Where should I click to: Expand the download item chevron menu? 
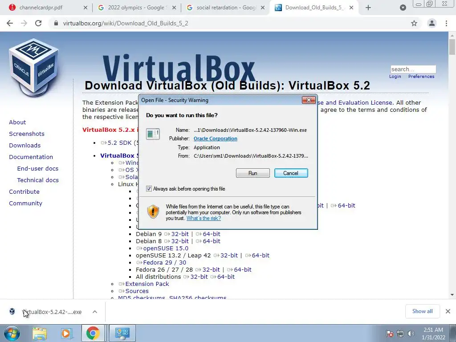click(x=94, y=312)
